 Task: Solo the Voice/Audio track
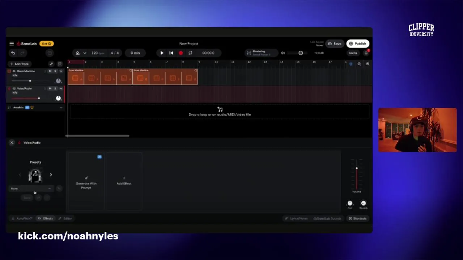point(55,88)
